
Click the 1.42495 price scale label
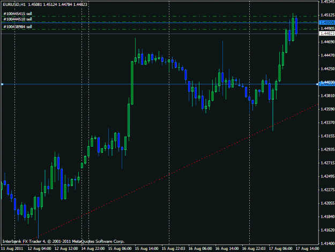327,176
